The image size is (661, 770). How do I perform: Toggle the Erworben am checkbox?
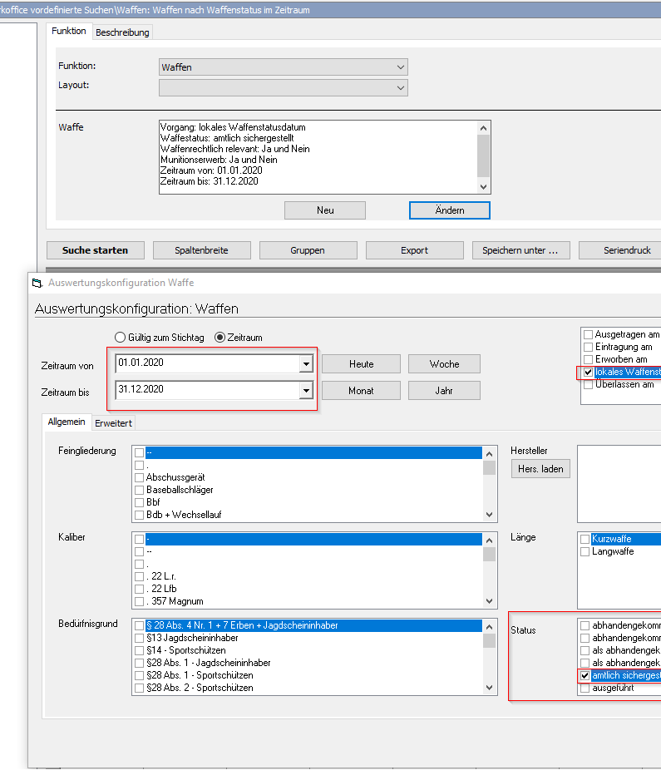[x=589, y=359]
